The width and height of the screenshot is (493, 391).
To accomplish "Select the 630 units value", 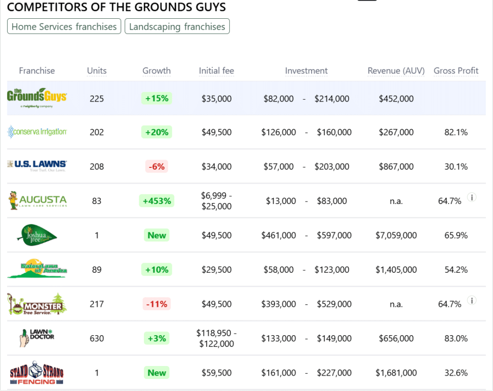I will pyautogui.click(x=96, y=338).
